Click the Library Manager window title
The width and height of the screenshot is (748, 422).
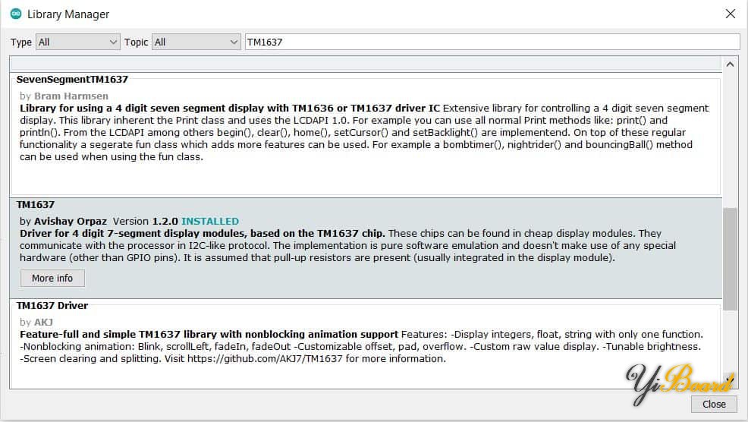tap(68, 14)
